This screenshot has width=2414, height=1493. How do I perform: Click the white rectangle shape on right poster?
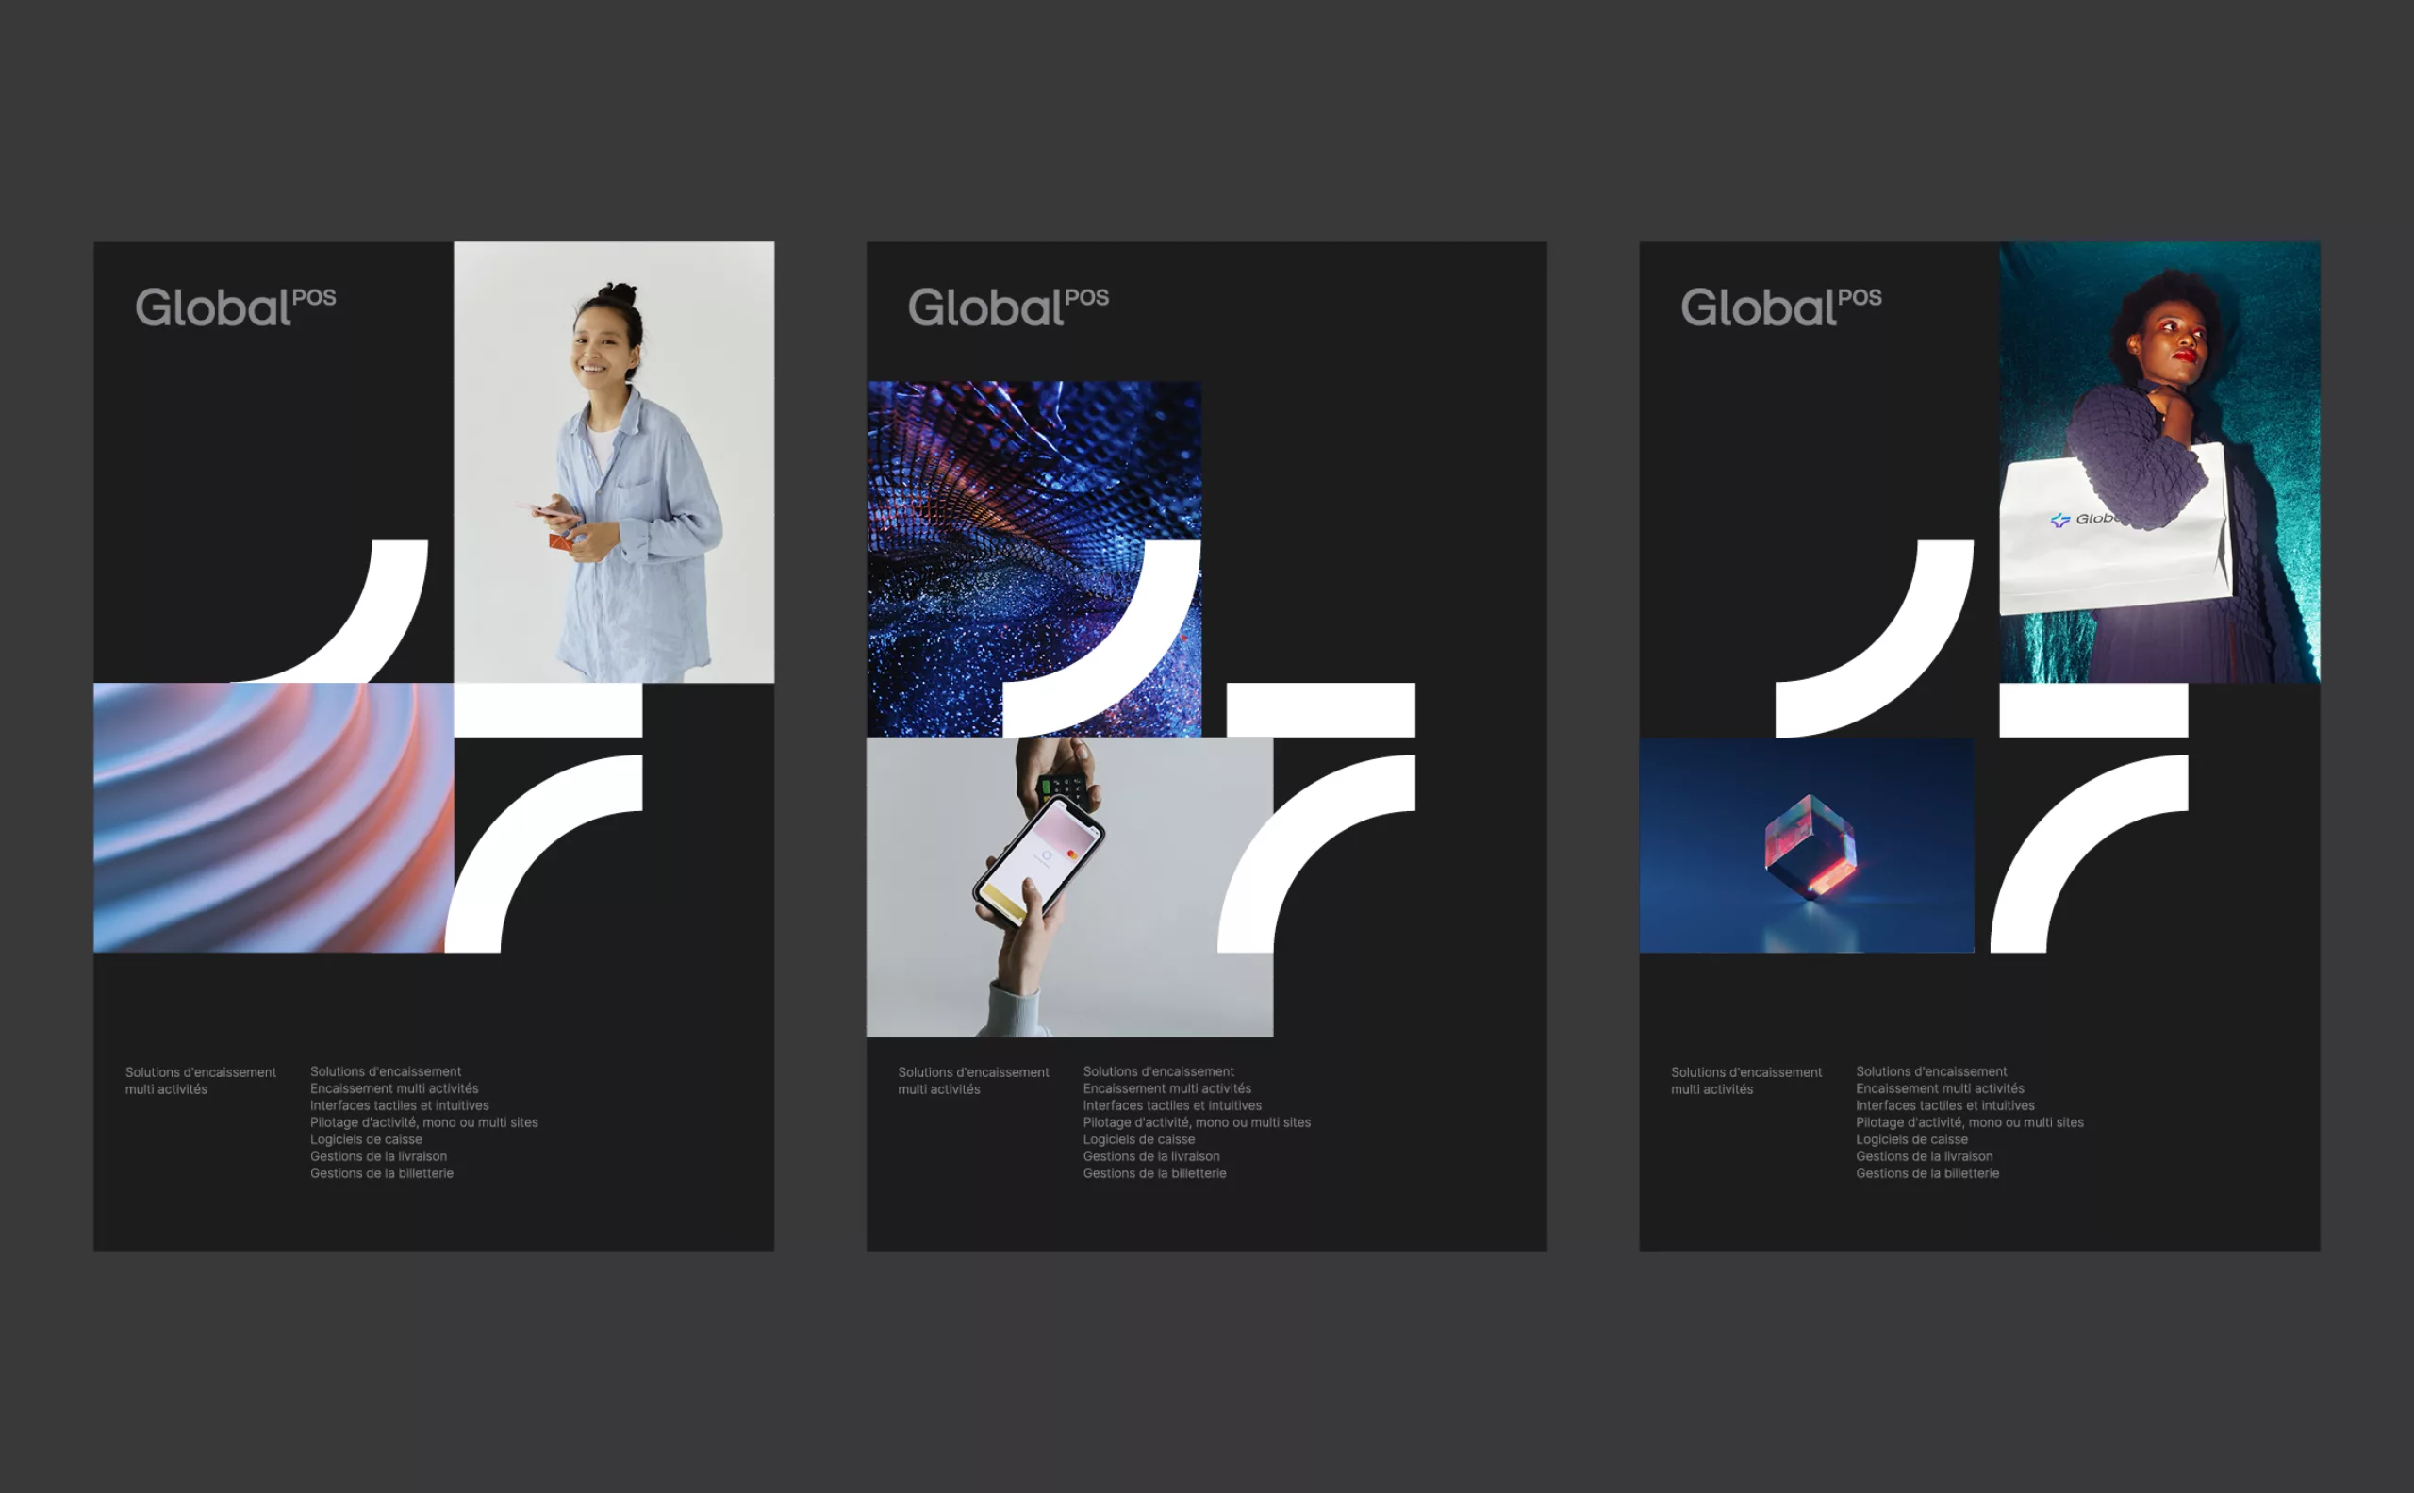(2093, 710)
